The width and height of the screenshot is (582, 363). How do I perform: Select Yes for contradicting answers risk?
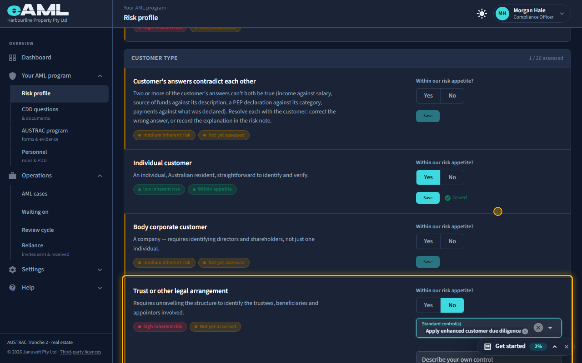point(428,96)
